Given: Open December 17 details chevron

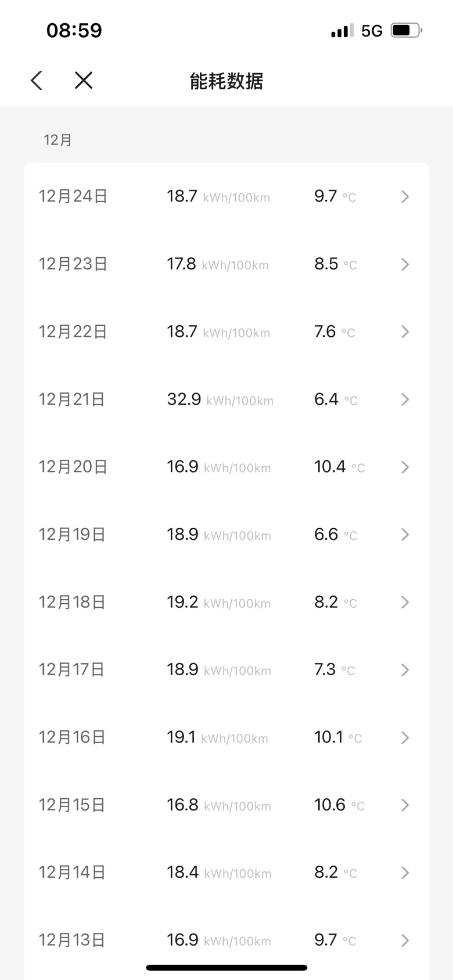Looking at the screenshot, I should [405, 670].
